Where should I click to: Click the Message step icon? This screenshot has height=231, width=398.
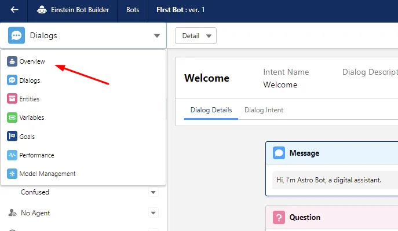point(279,153)
